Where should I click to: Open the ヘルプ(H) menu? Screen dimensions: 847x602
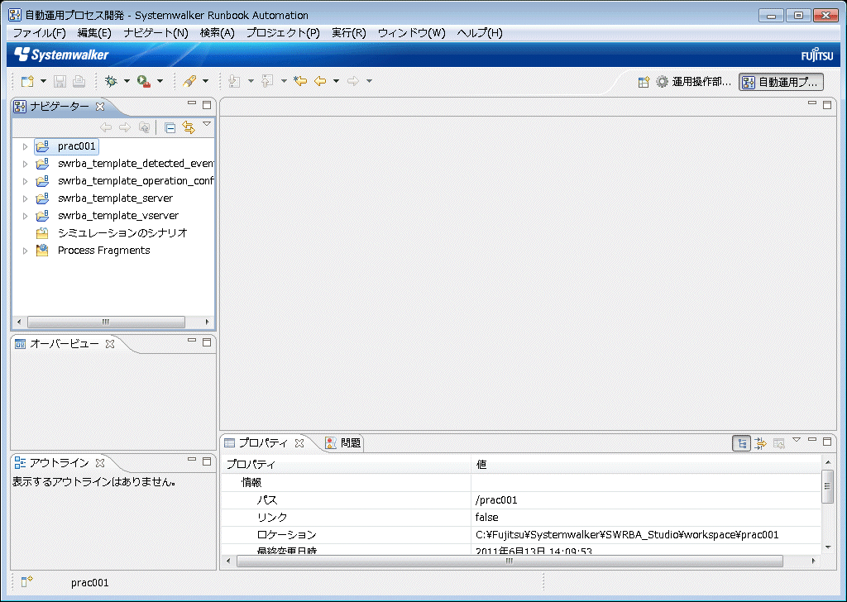(x=480, y=33)
